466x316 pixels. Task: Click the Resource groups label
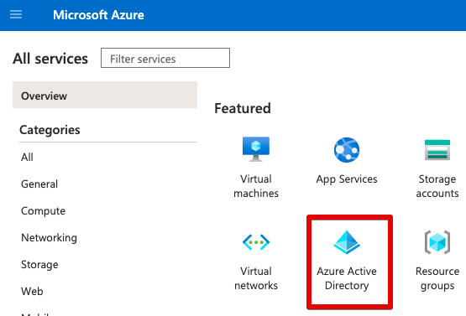[437, 278]
